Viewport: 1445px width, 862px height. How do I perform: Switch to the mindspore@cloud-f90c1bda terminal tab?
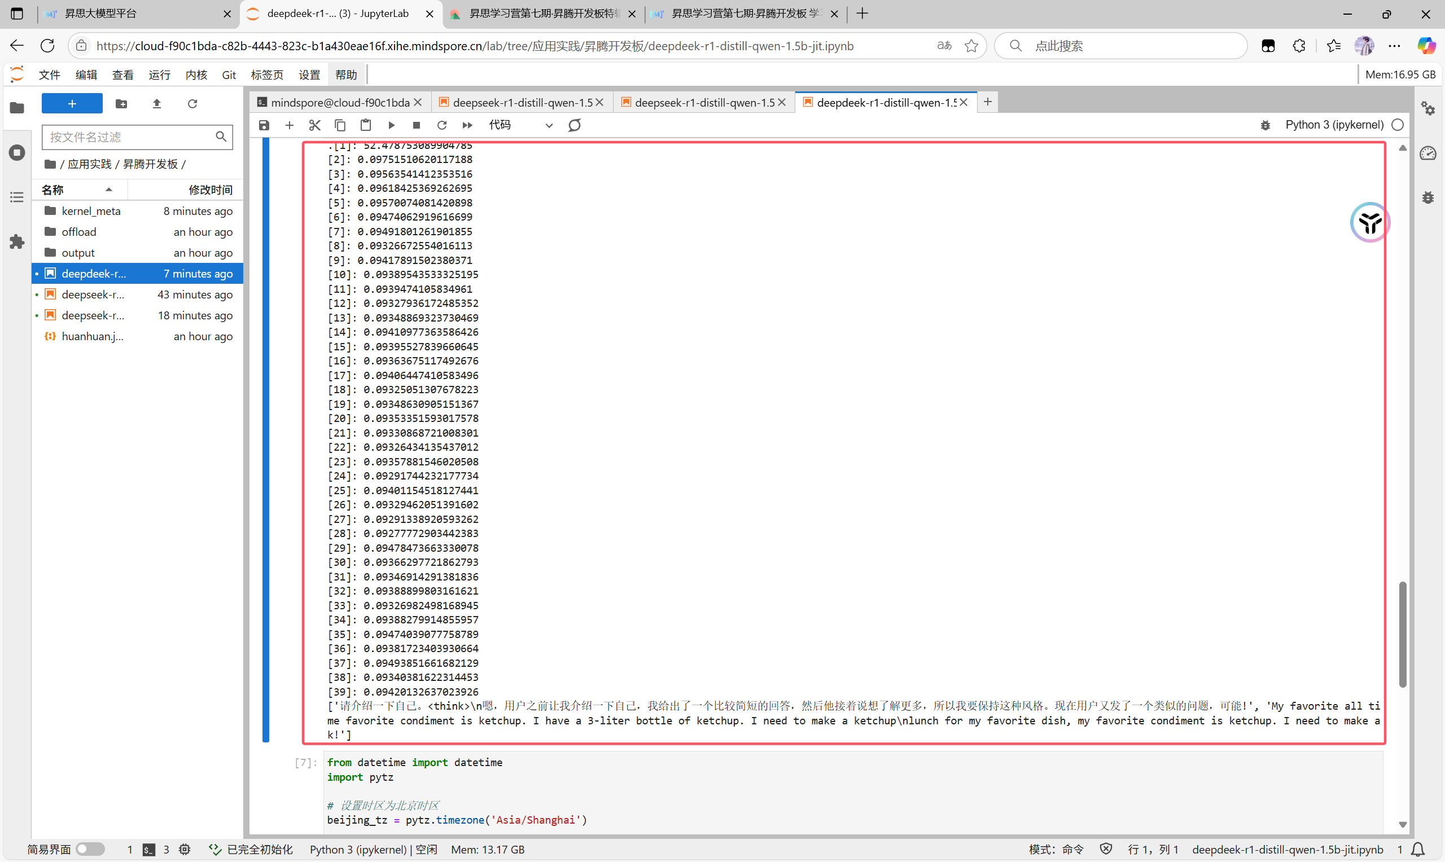(x=339, y=103)
